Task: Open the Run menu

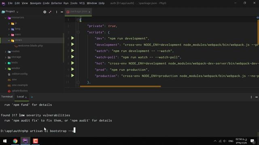Action: coord(66,3)
